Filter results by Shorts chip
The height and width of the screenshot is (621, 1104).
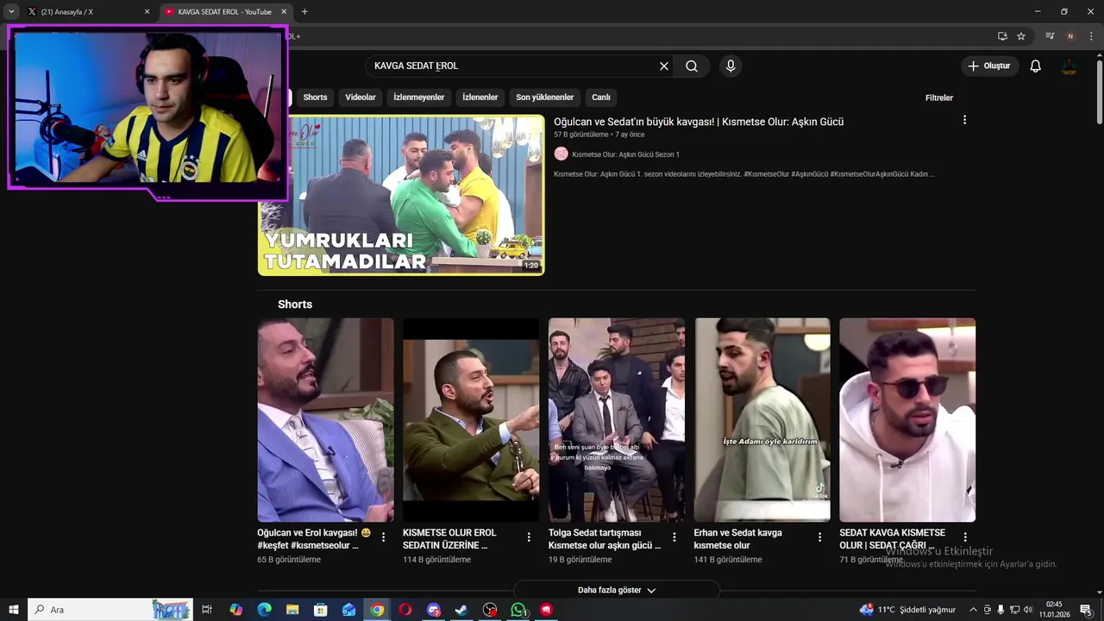[x=315, y=97]
